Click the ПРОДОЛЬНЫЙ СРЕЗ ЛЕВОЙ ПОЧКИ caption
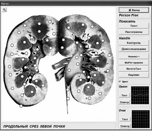 click(34, 126)
